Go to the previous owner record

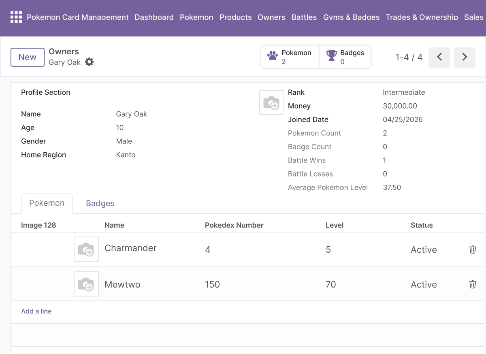pos(439,57)
